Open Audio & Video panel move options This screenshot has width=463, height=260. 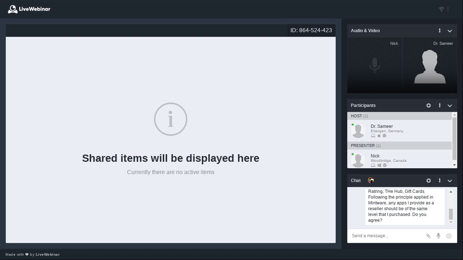439,31
